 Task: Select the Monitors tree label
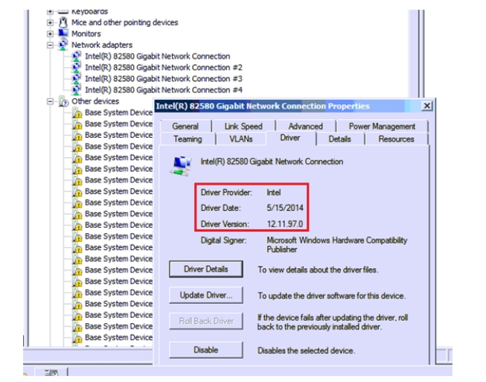pos(86,34)
